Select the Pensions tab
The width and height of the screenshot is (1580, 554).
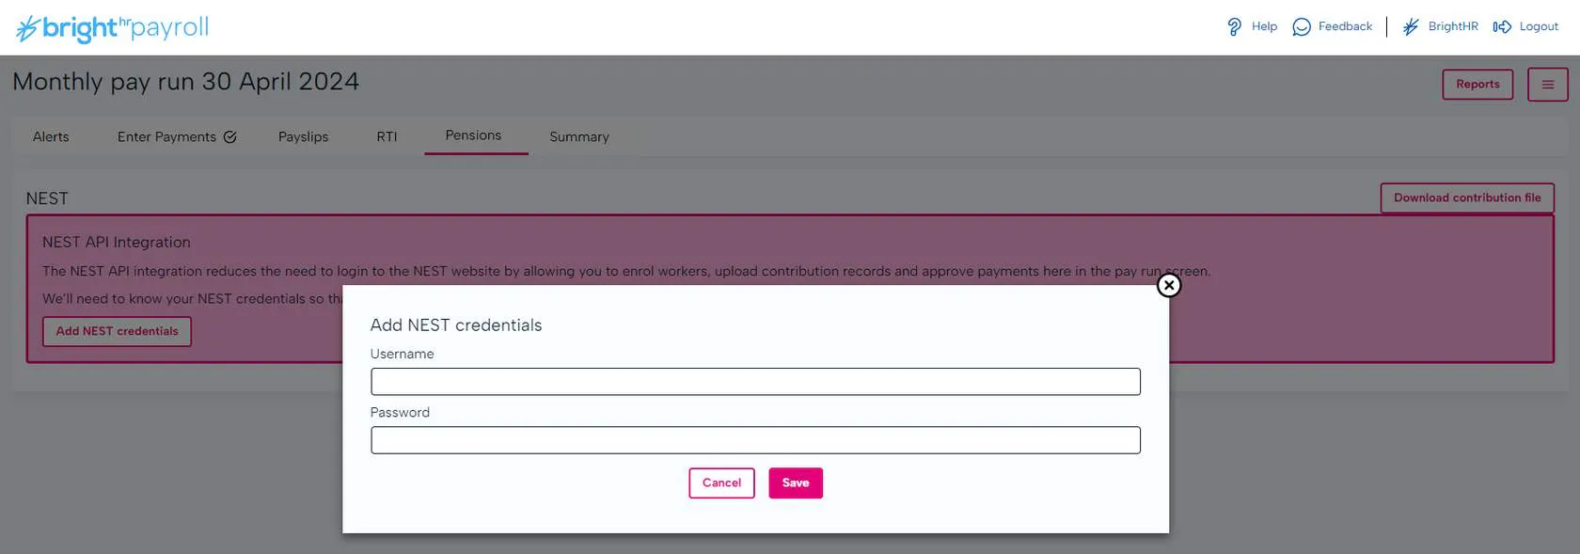click(473, 136)
